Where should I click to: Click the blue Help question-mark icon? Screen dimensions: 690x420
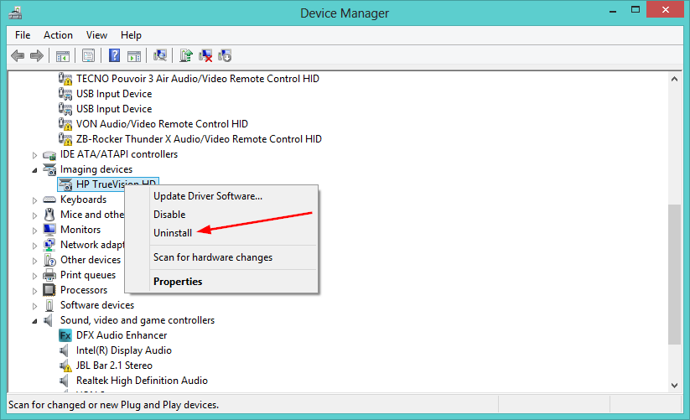pos(114,55)
